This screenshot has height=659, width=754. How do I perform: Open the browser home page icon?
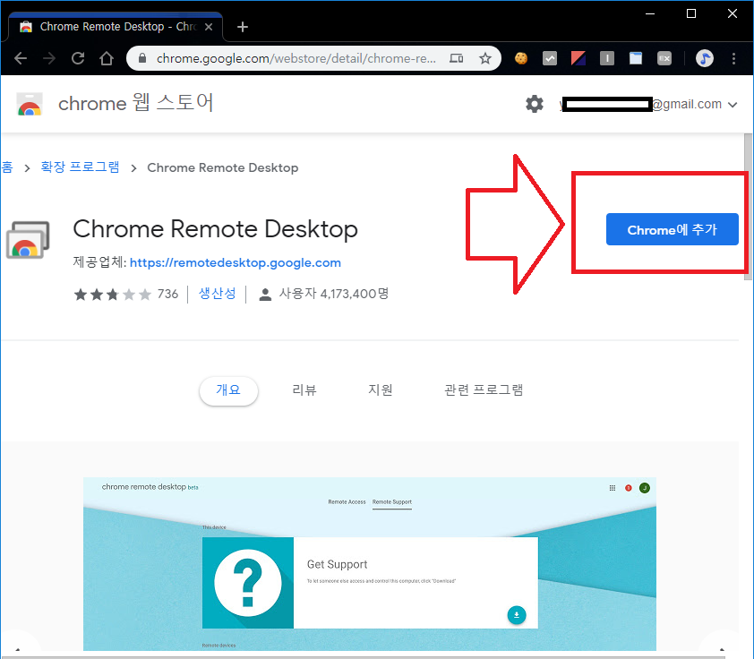point(107,58)
